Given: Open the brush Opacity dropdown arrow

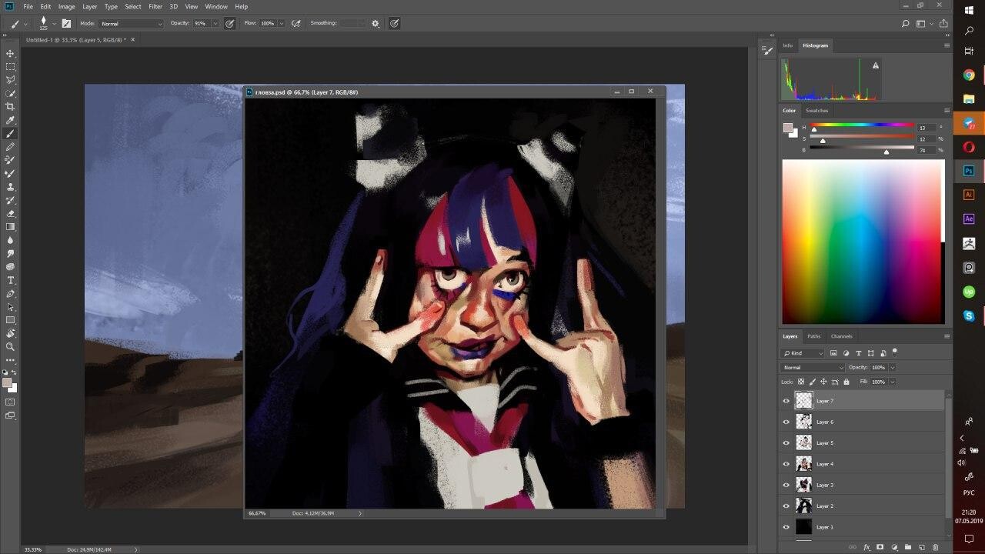Looking at the screenshot, I should (x=215, y=24).
